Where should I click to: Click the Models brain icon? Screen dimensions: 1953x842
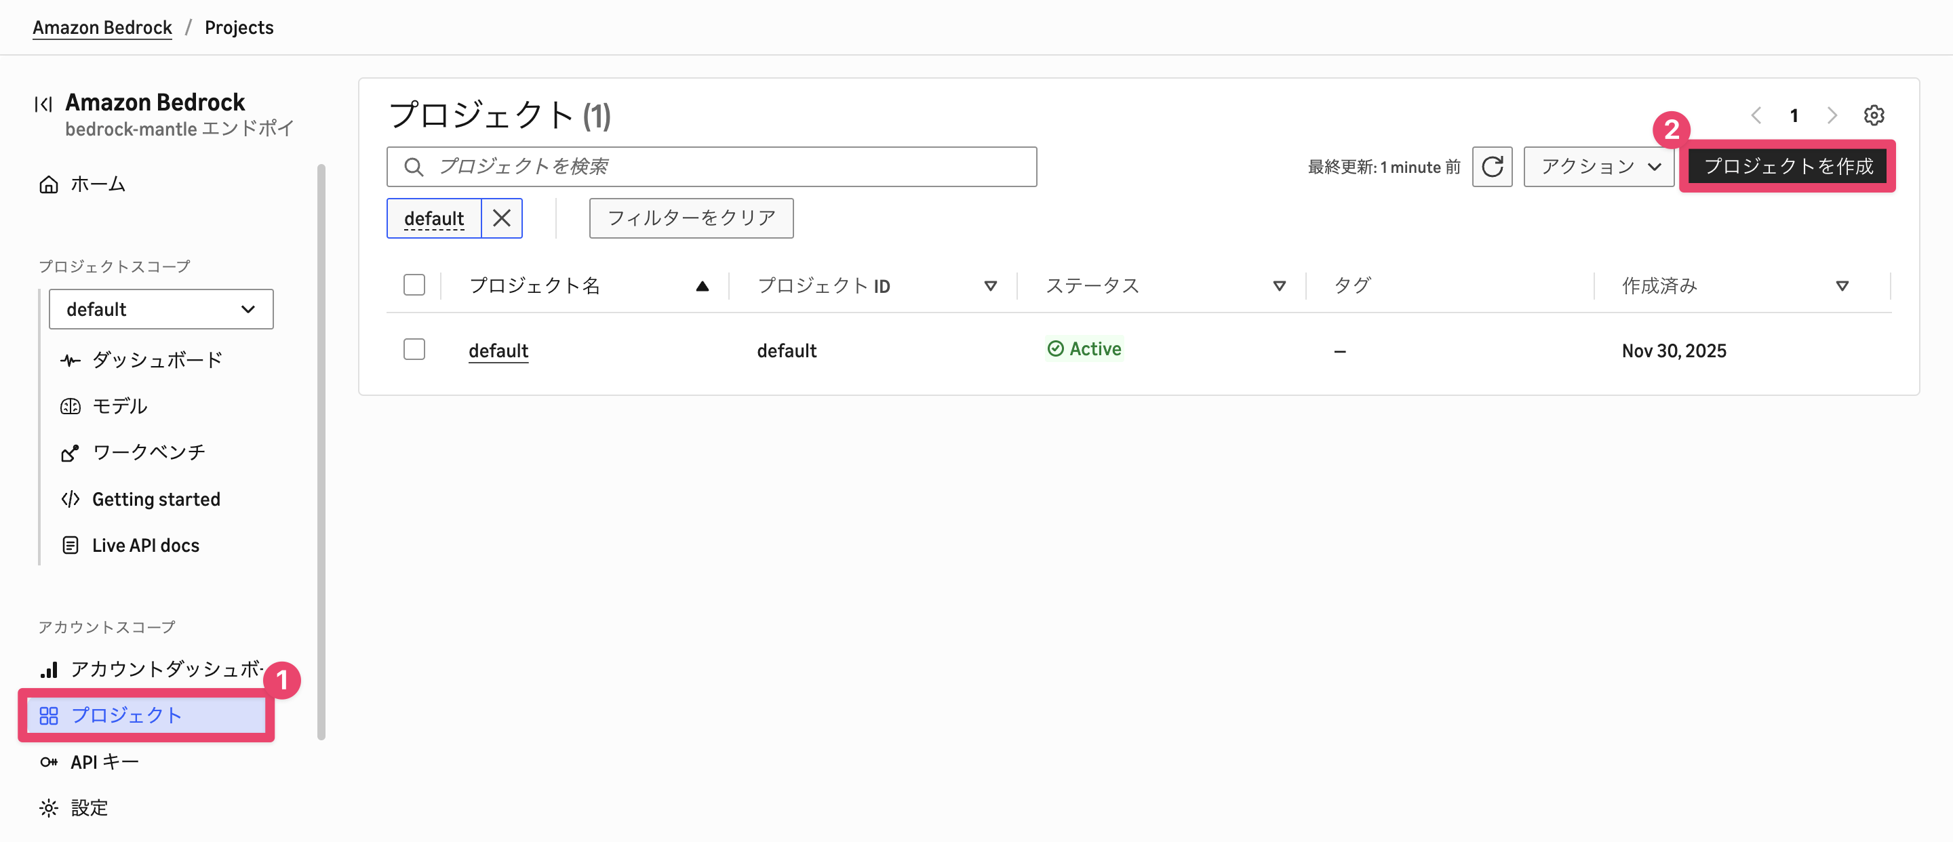(x=70, y=406)
